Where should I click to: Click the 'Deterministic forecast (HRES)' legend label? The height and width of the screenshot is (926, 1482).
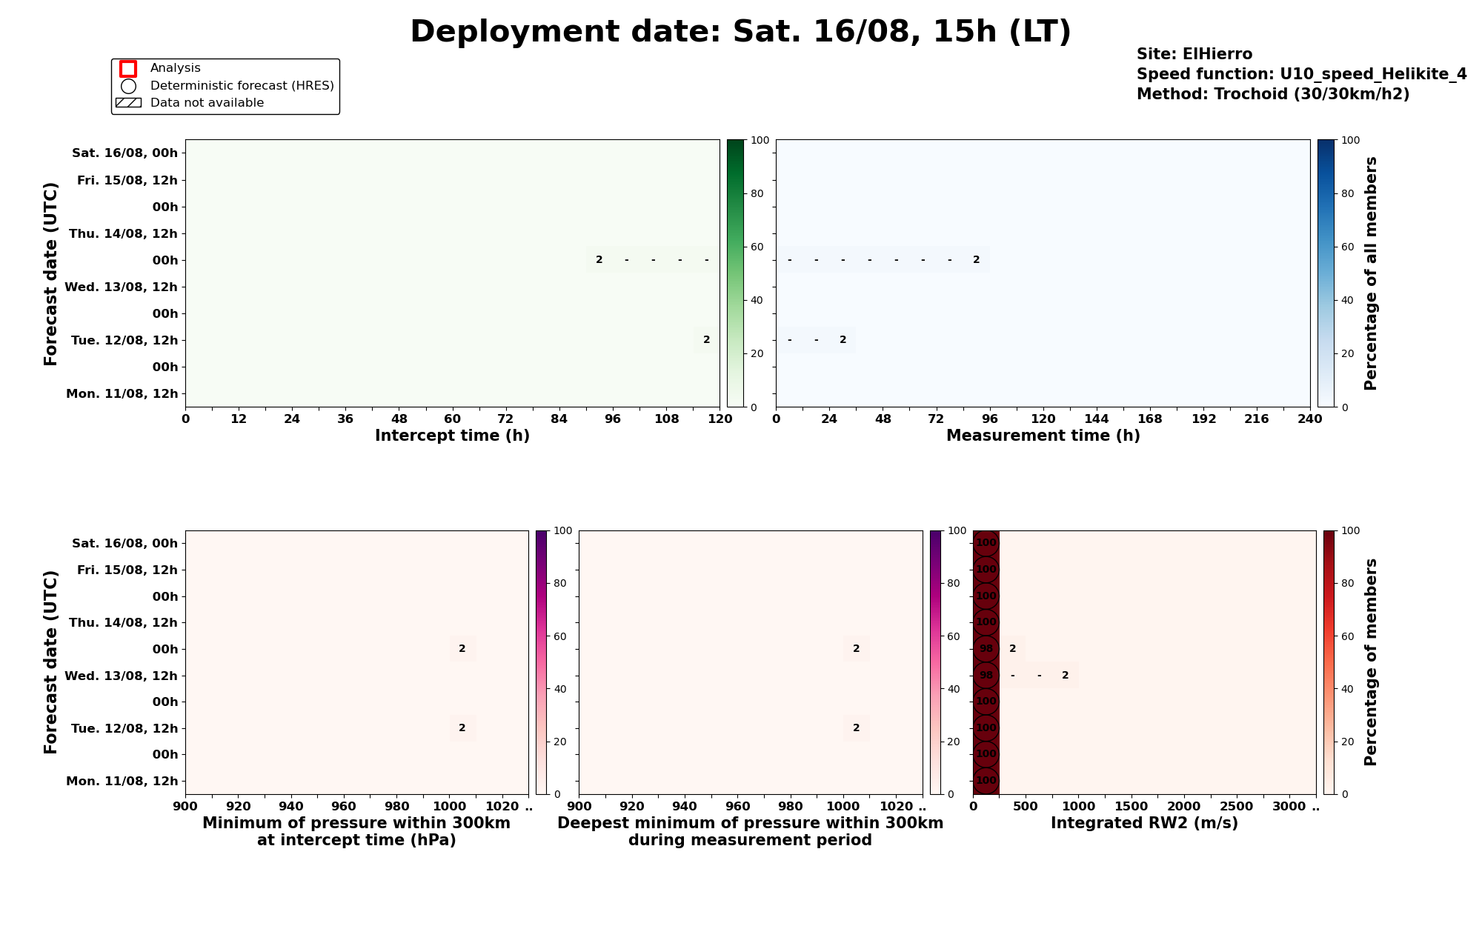coord(242,86)
